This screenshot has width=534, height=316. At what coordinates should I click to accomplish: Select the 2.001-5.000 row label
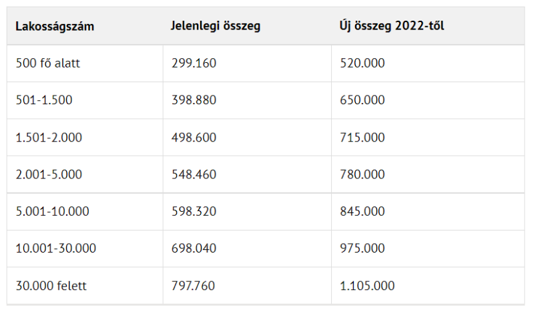[49, 174]
